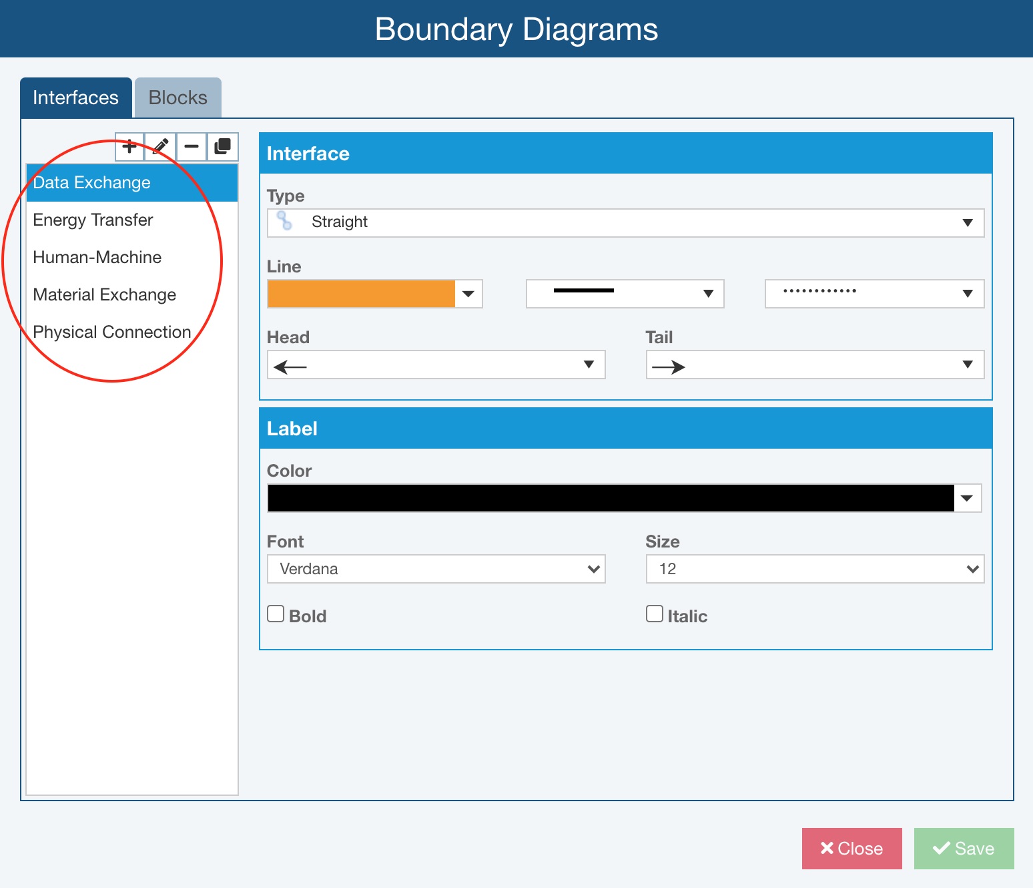Viewport: 1033px width, 888px height.
Task: Enable the Bold checkbox
Action: 276,614
